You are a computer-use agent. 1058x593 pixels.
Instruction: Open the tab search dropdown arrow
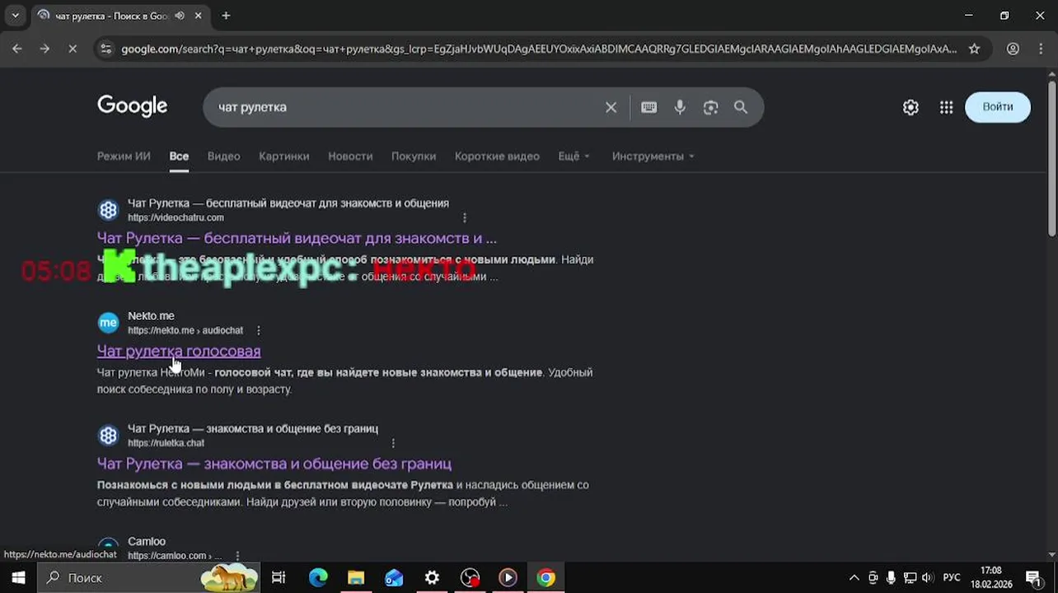pyautogui.click(x=15, y=15)
